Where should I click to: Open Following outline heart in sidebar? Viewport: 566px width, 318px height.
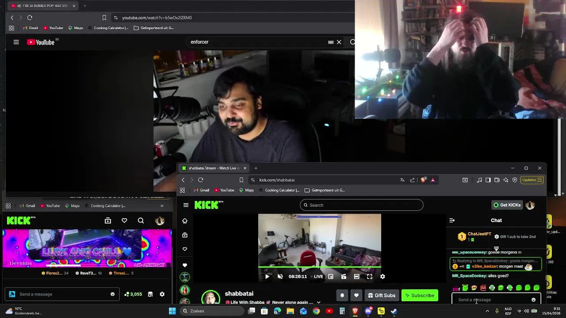click(x=185, y=249)
